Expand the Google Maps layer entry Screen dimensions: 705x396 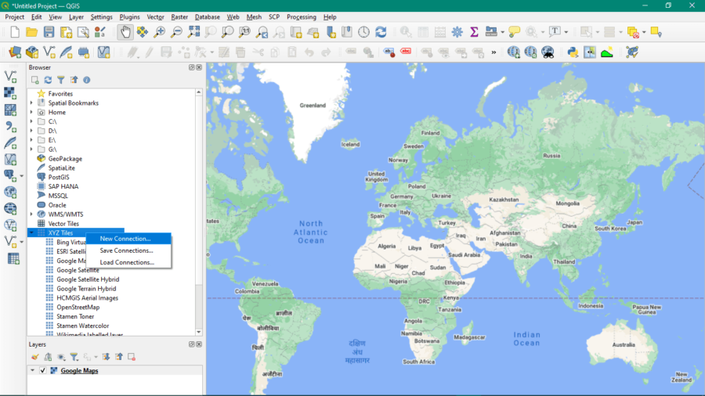[32, 370]
